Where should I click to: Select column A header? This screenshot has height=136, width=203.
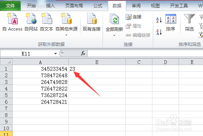[x=40, y=62]
